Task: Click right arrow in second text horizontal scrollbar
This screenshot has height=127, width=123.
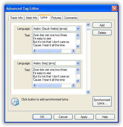Action: [x=73, y=85]
